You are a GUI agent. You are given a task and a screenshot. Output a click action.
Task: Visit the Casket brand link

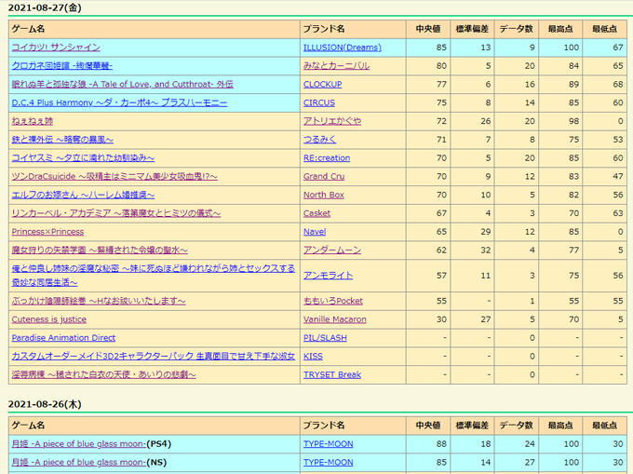click(x=316, y=213)
